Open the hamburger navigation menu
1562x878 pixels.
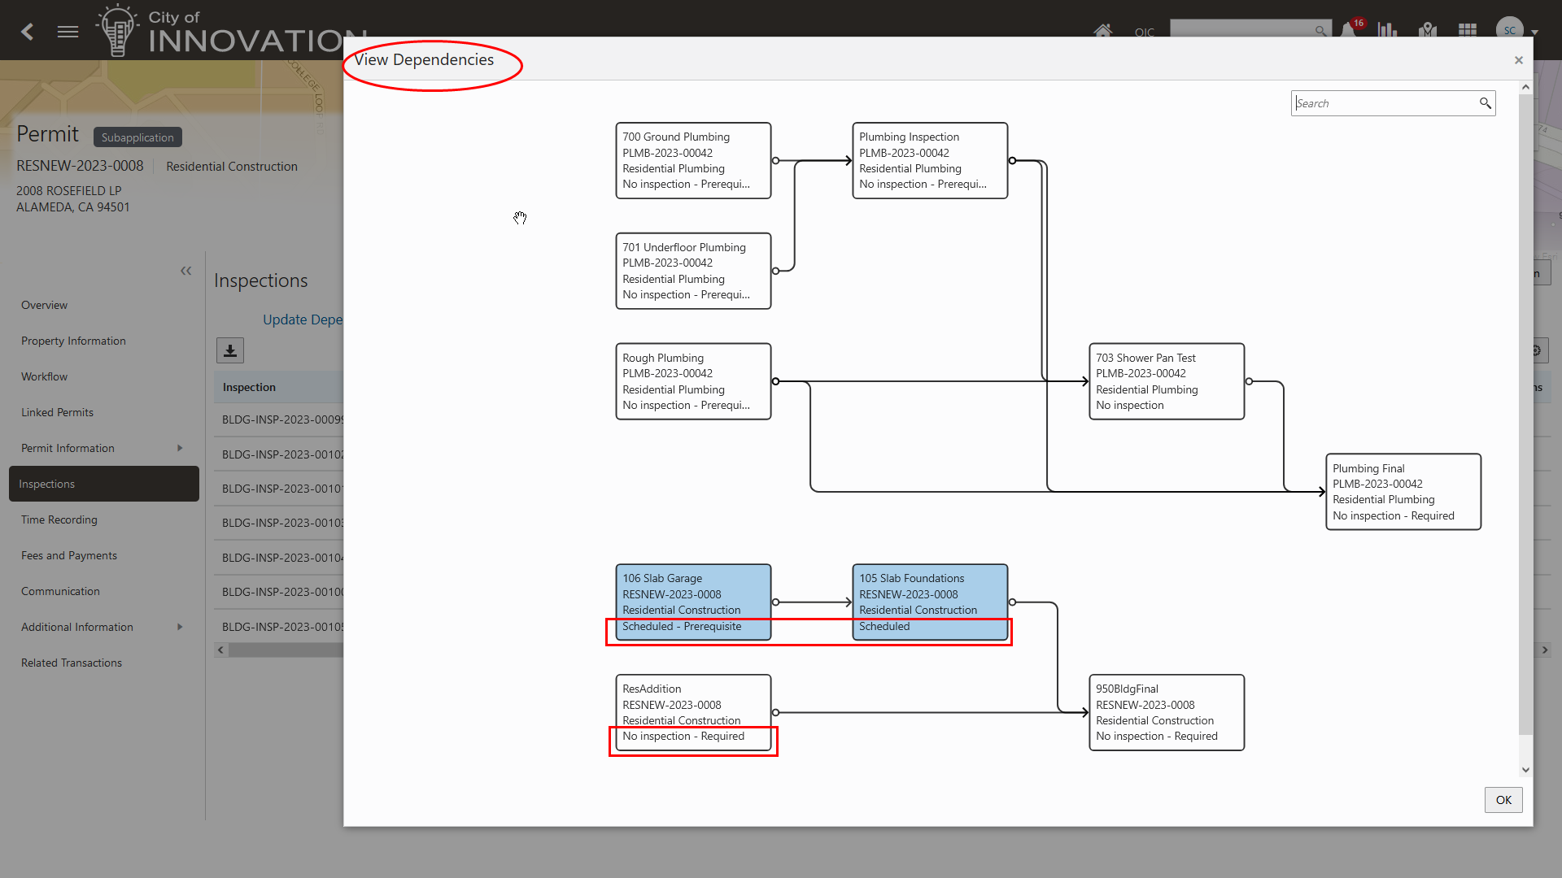[x=68, y=32]
